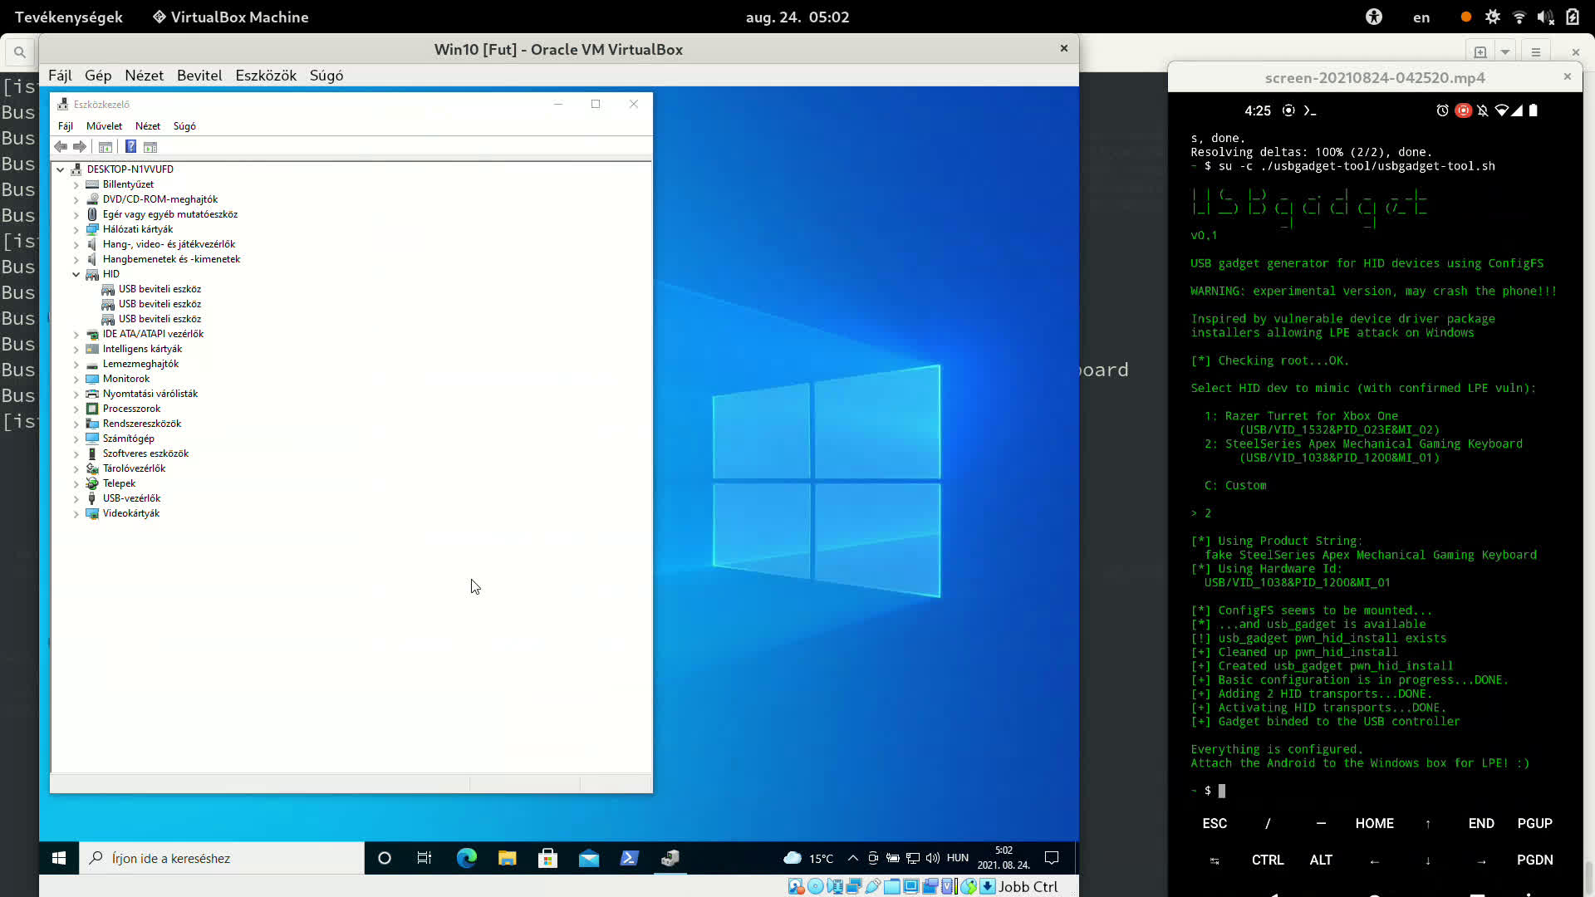Screen dimensions: 1595x897
Task: Close the screen-20210824-042520.mp4 video window
Action: (1568, 76)
